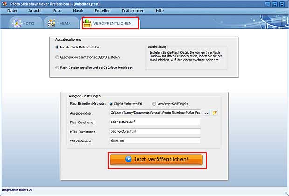Open the Datei menu
Screen dimensions: 289x196
pyautogui.click(x=12, y=11)
